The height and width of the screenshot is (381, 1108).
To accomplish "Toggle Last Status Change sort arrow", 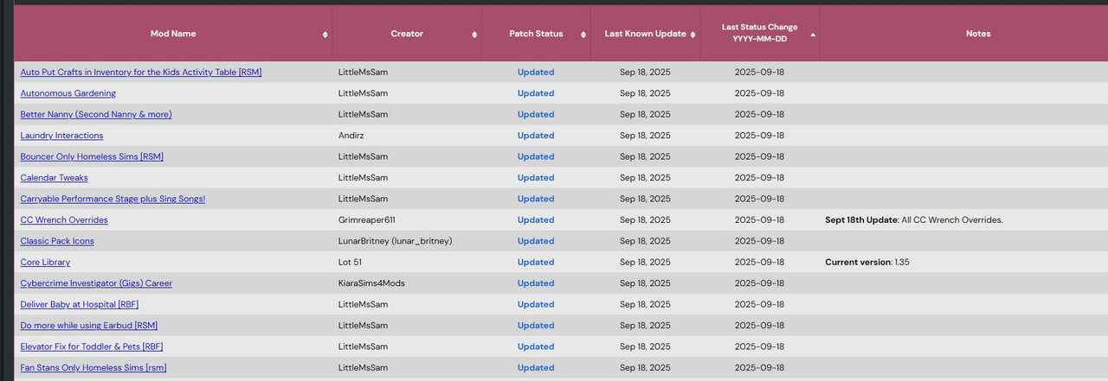I will (812, 35).
